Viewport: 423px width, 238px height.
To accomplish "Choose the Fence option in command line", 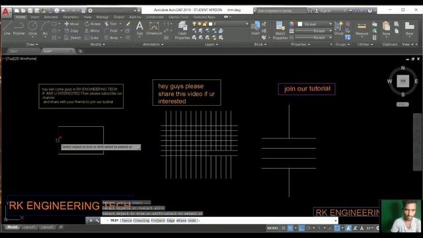I will 127,220.
